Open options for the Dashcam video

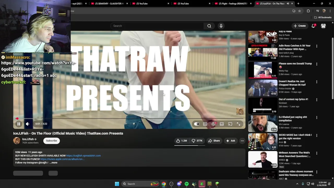(x=317, y=172)
